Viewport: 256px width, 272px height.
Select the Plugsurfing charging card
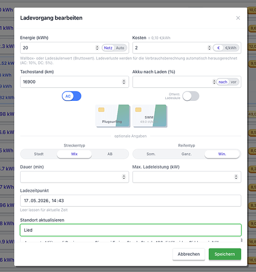pos(113,116)
